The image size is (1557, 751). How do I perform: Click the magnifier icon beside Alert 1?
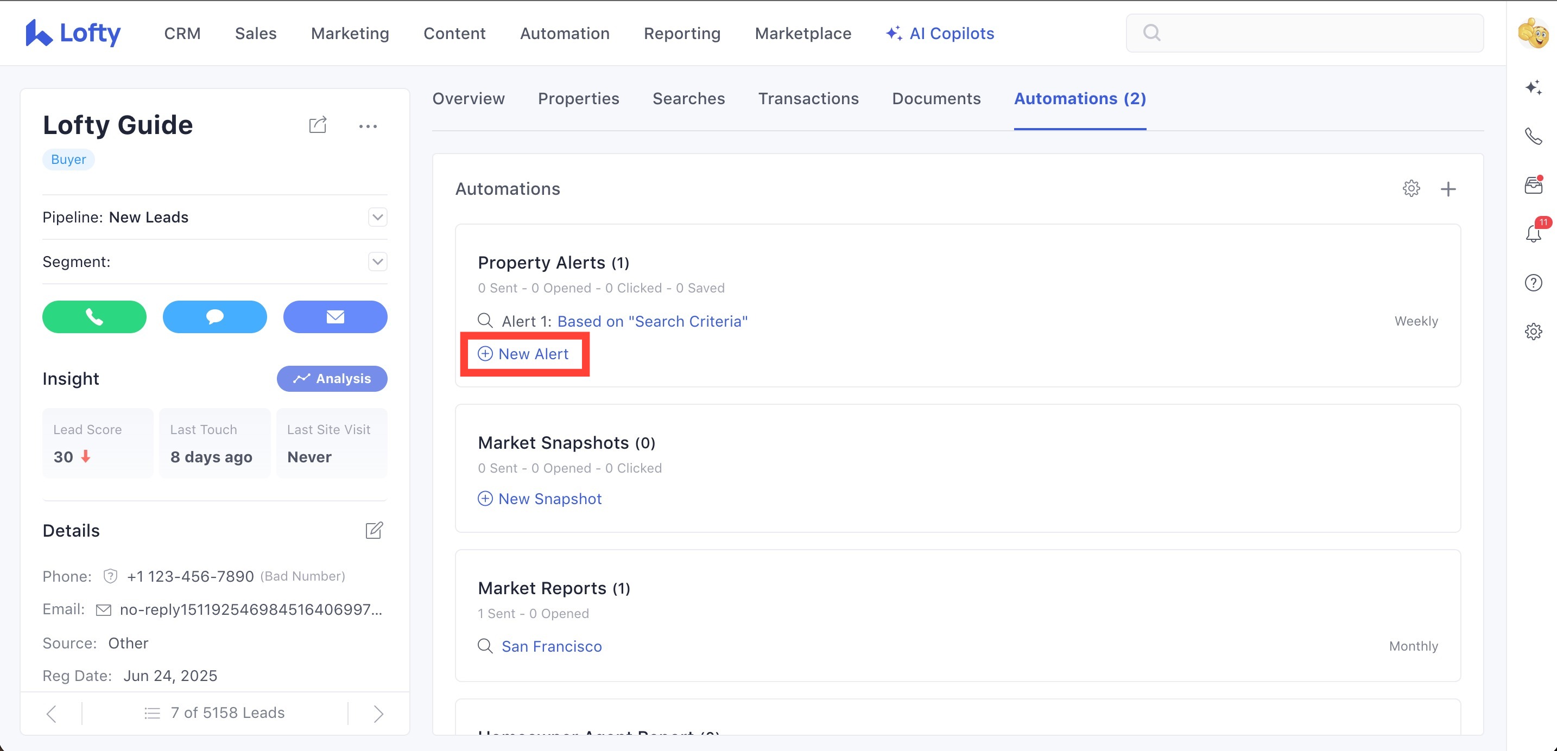(x=485, y=321)
